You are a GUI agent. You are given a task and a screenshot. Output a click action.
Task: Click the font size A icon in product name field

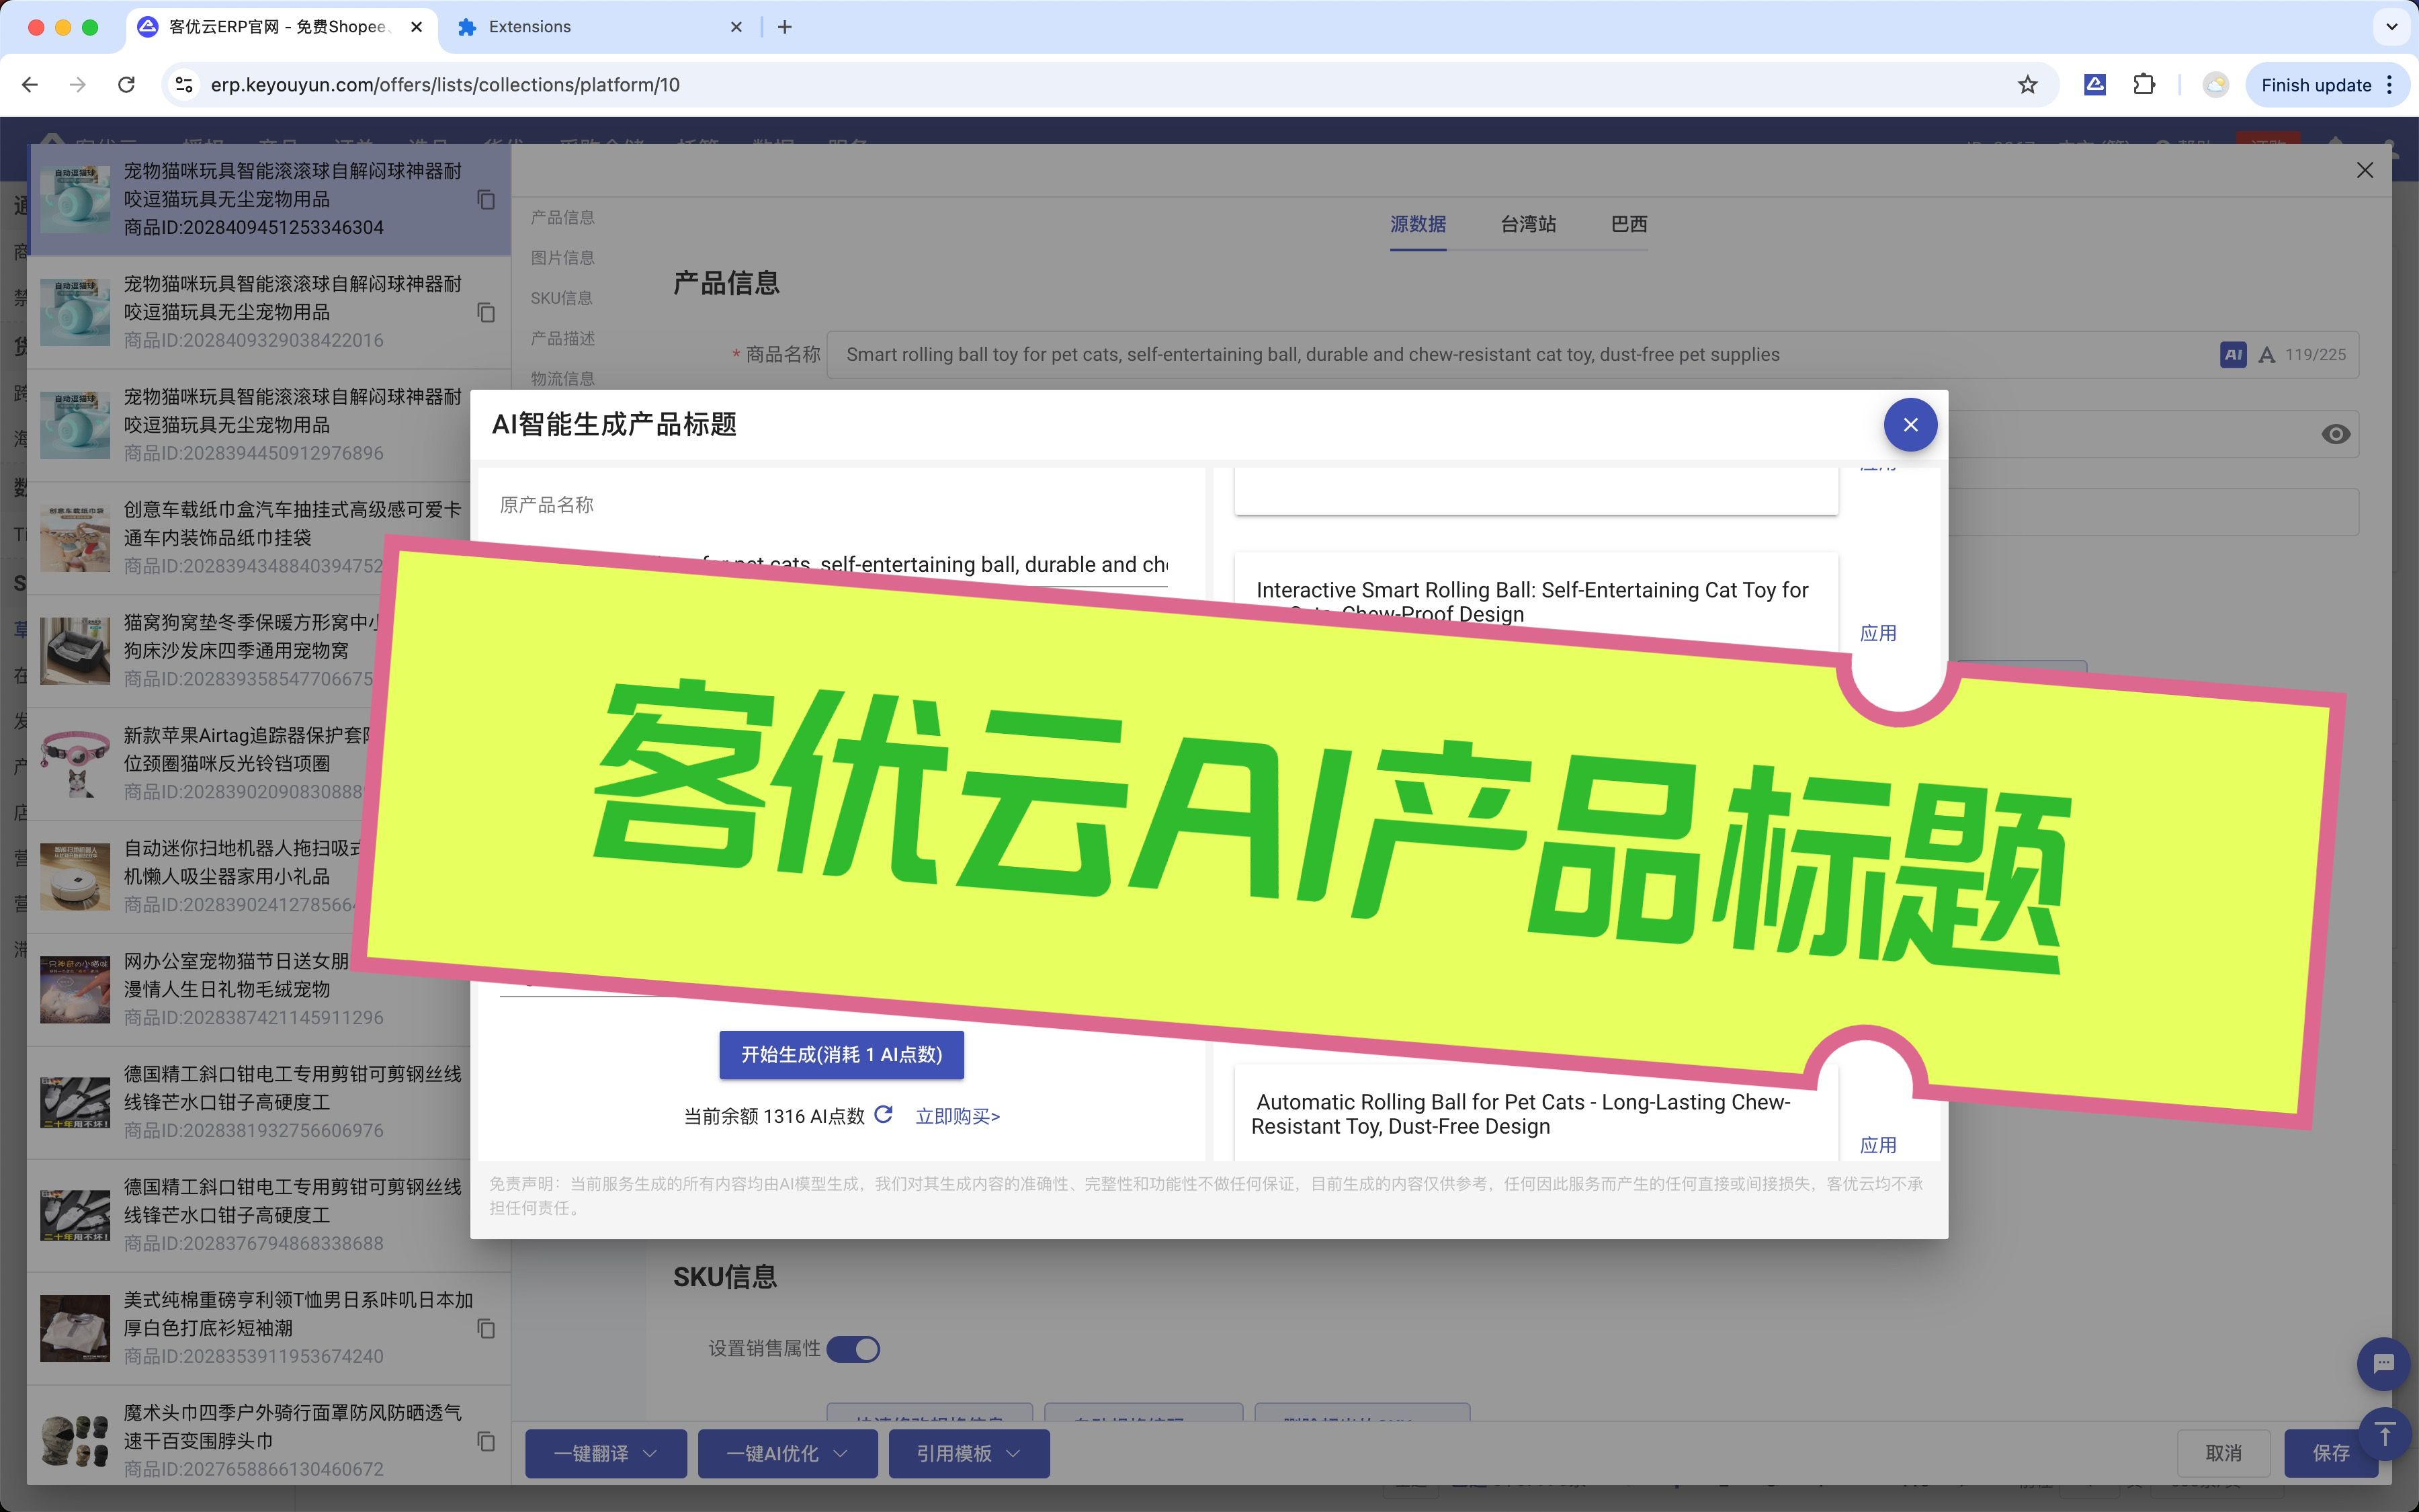pos(2267,355)
